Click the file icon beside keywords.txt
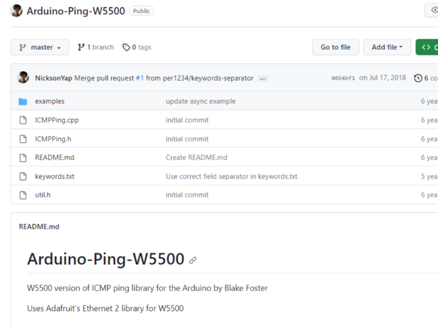Screen dimensions: 438x328 click(x=23, y=176)
